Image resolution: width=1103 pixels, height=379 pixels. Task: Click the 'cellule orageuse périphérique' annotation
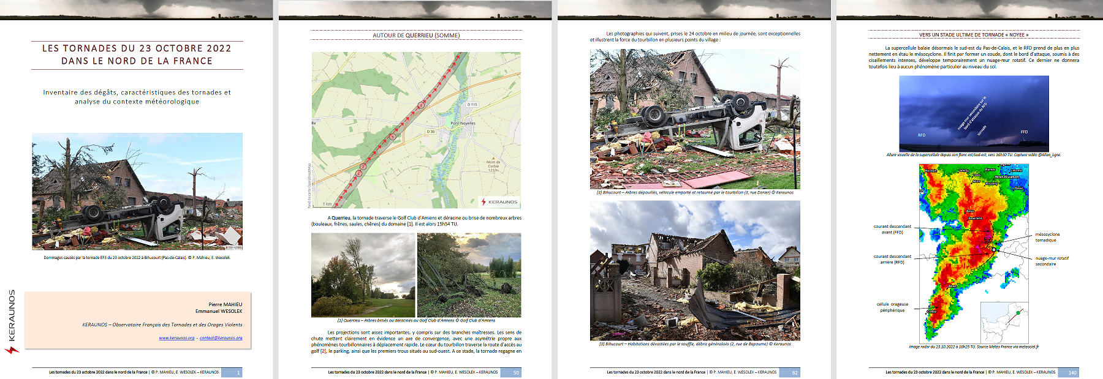[892, 307]
